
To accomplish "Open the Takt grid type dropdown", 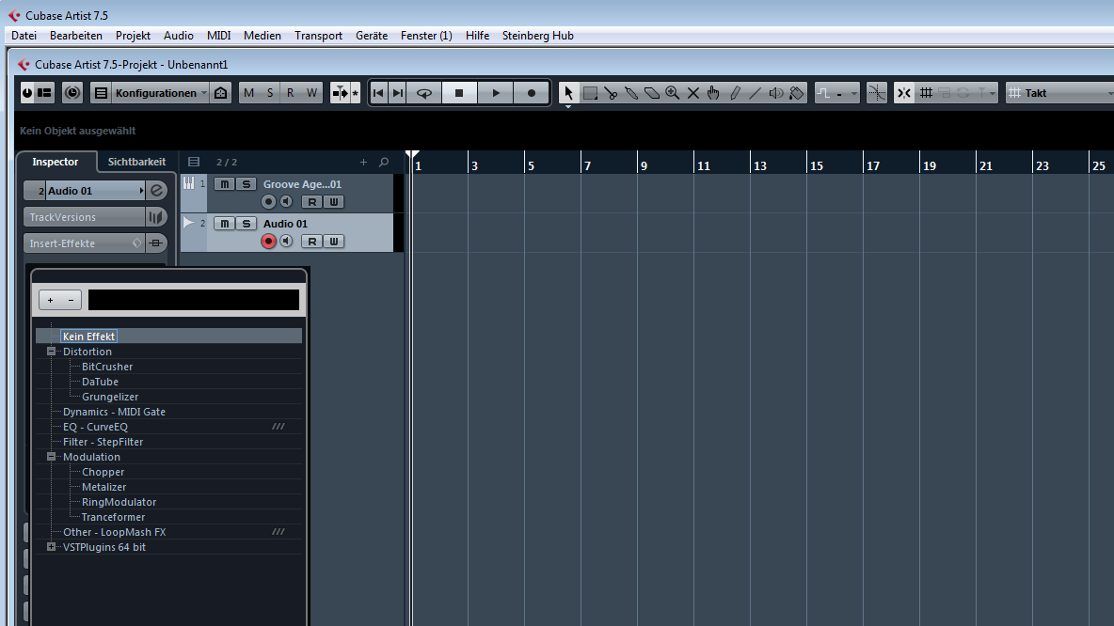I will tap(1060, 93).
